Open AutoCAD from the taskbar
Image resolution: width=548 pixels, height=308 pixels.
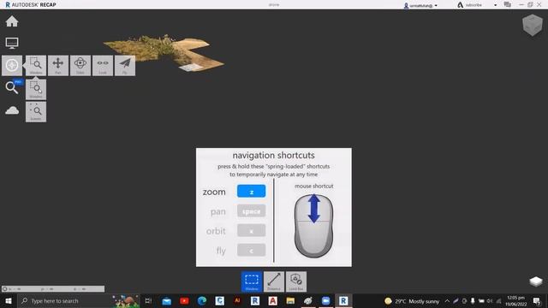272,300
